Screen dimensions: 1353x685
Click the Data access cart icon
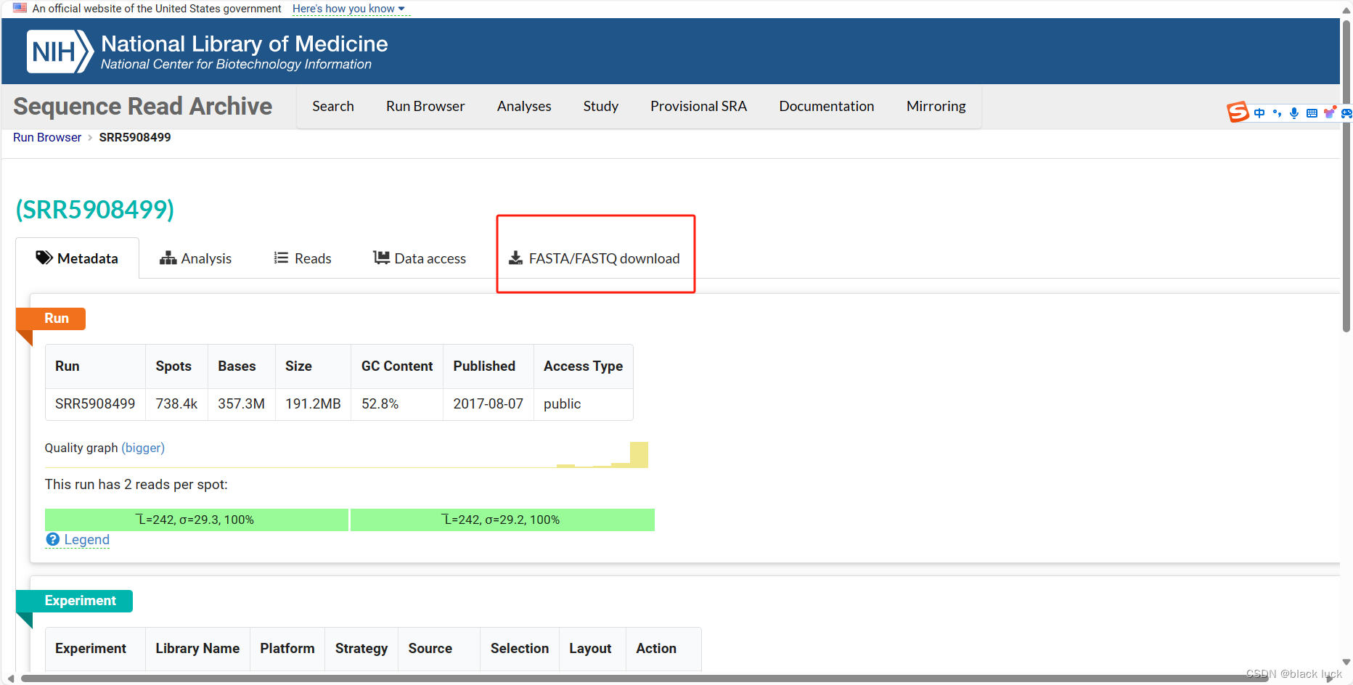[x=381, y=258]
